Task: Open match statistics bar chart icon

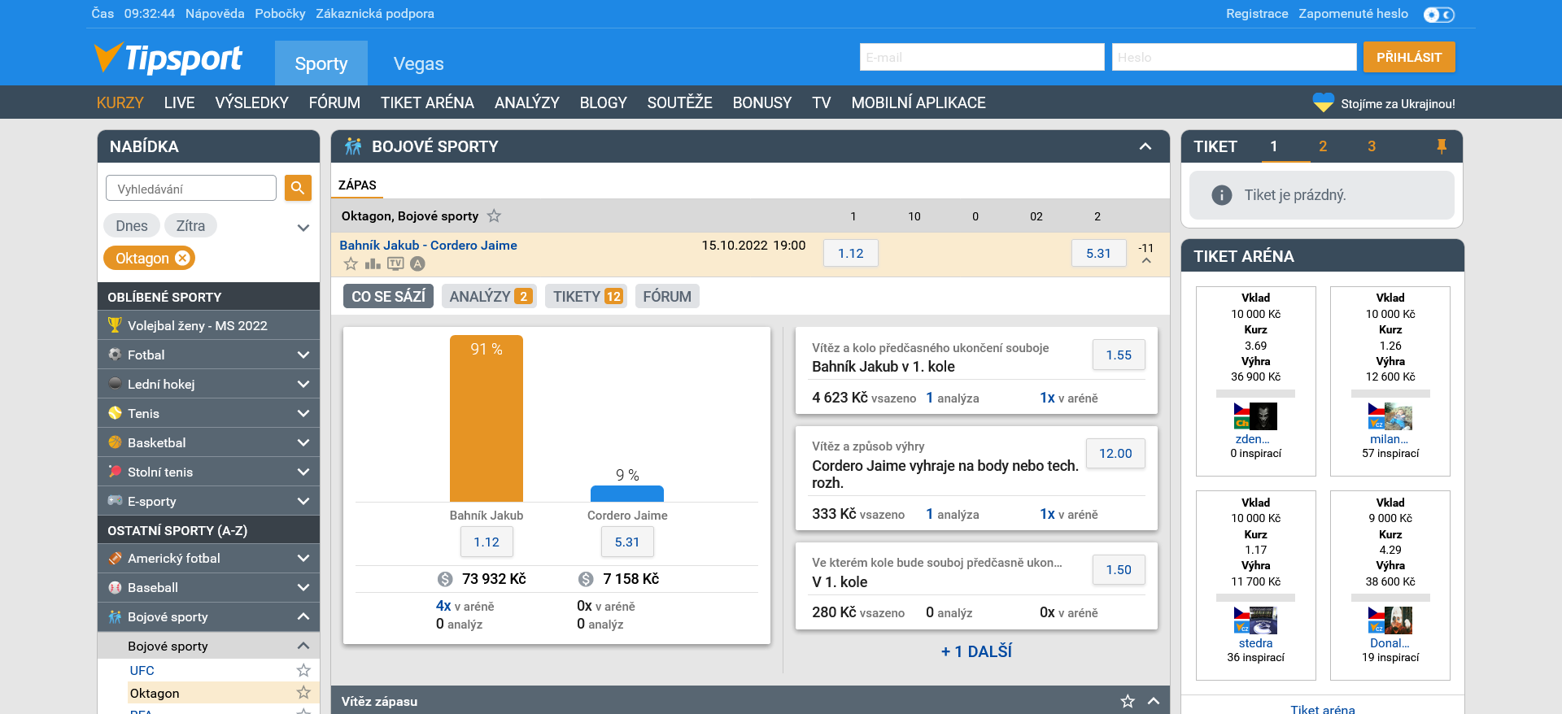Action: coord(373,263)
